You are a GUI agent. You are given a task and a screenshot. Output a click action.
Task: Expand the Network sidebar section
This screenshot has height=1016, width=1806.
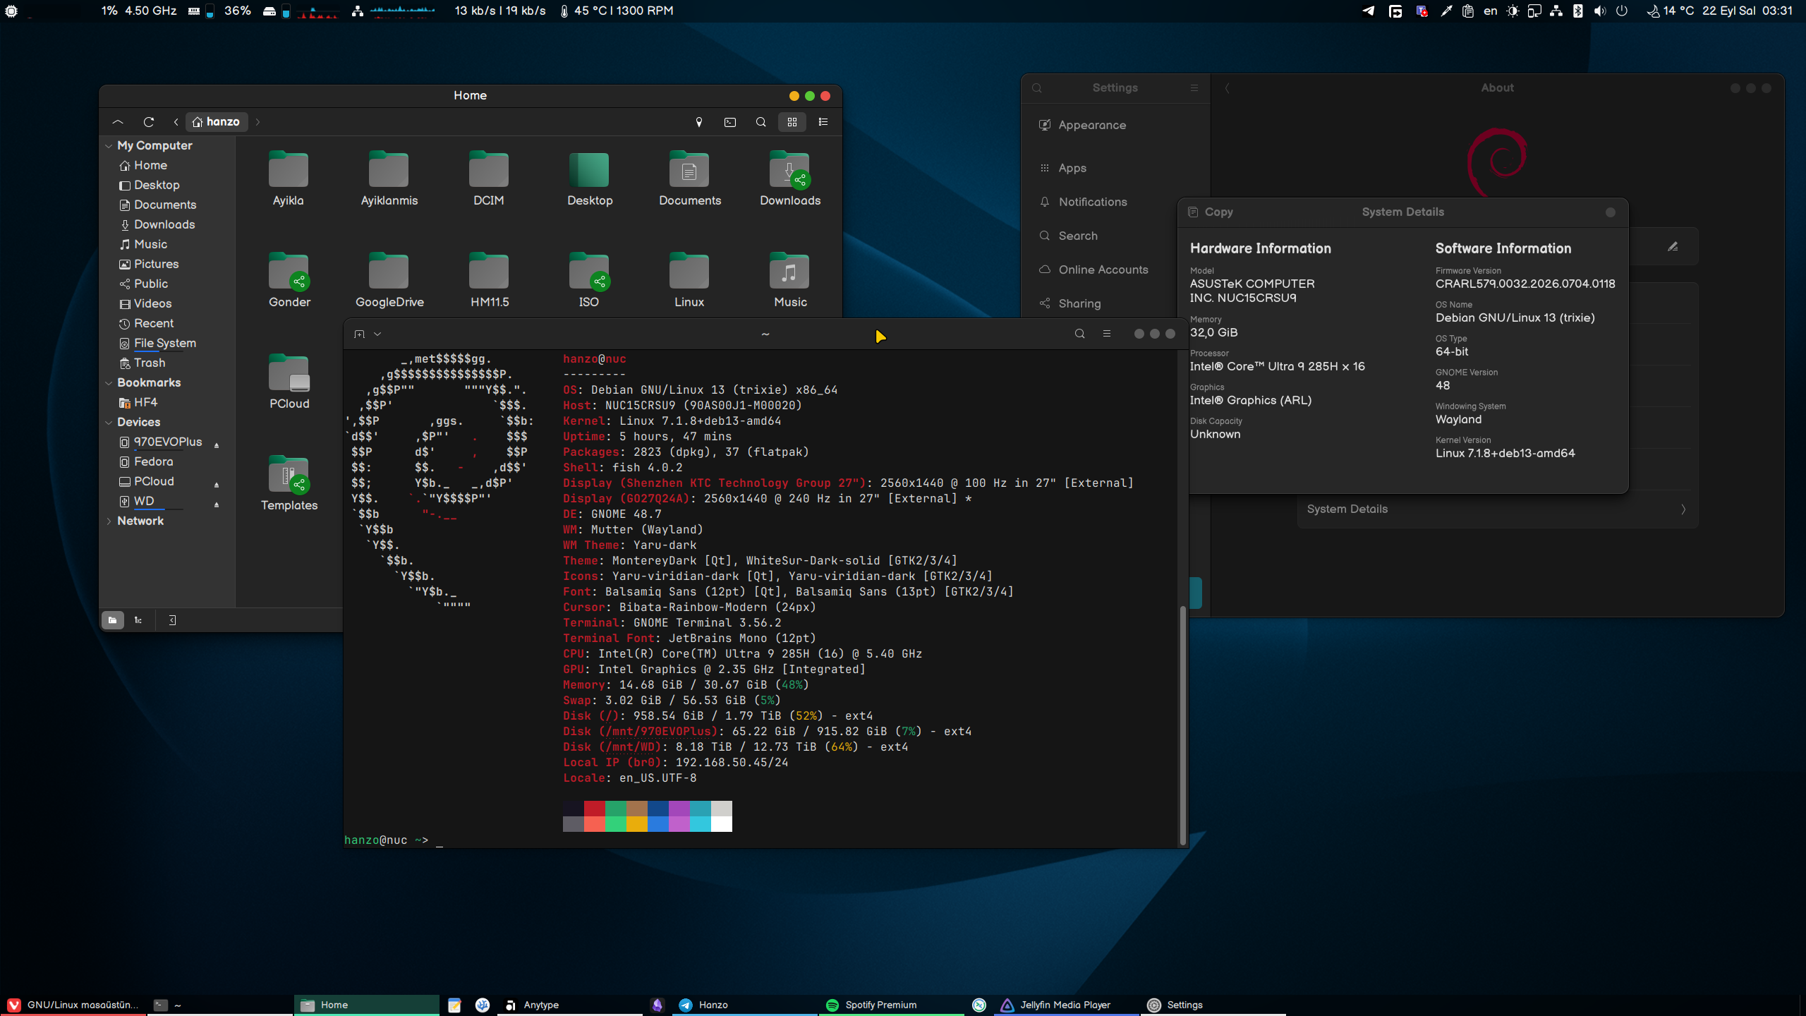tap(109, 521)
